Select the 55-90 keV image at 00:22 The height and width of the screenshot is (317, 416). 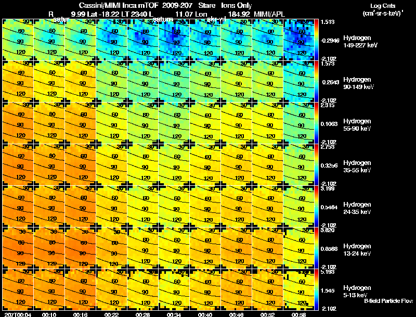coord(111,123)
